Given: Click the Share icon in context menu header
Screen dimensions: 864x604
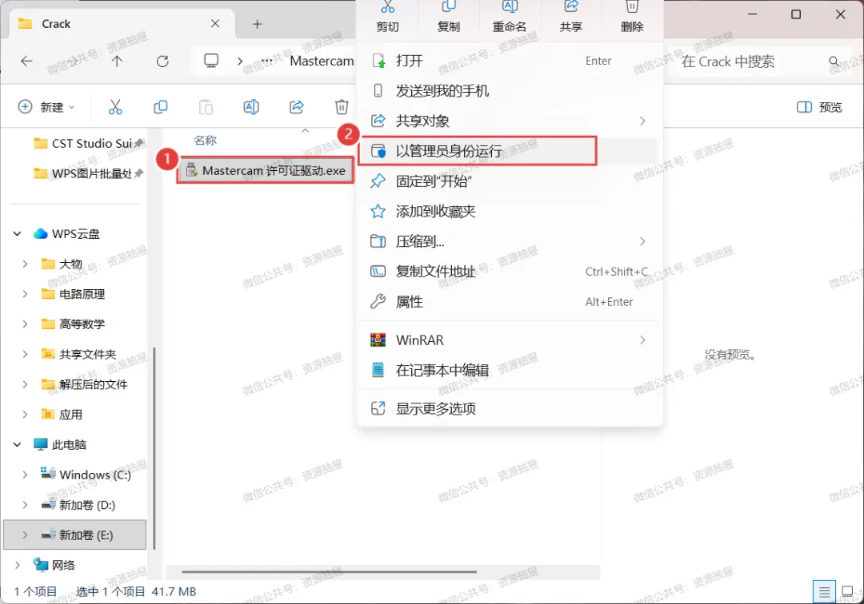Looking at the screenshot, I should (x=571, y=7).
